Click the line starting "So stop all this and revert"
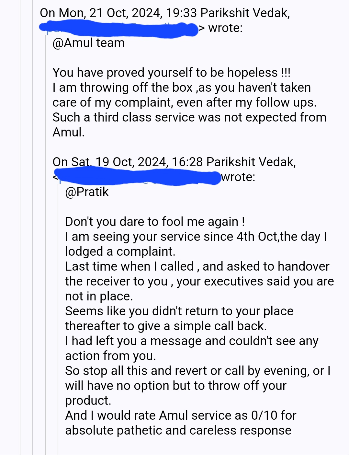 pyautogui.click(x=198, y=371)
